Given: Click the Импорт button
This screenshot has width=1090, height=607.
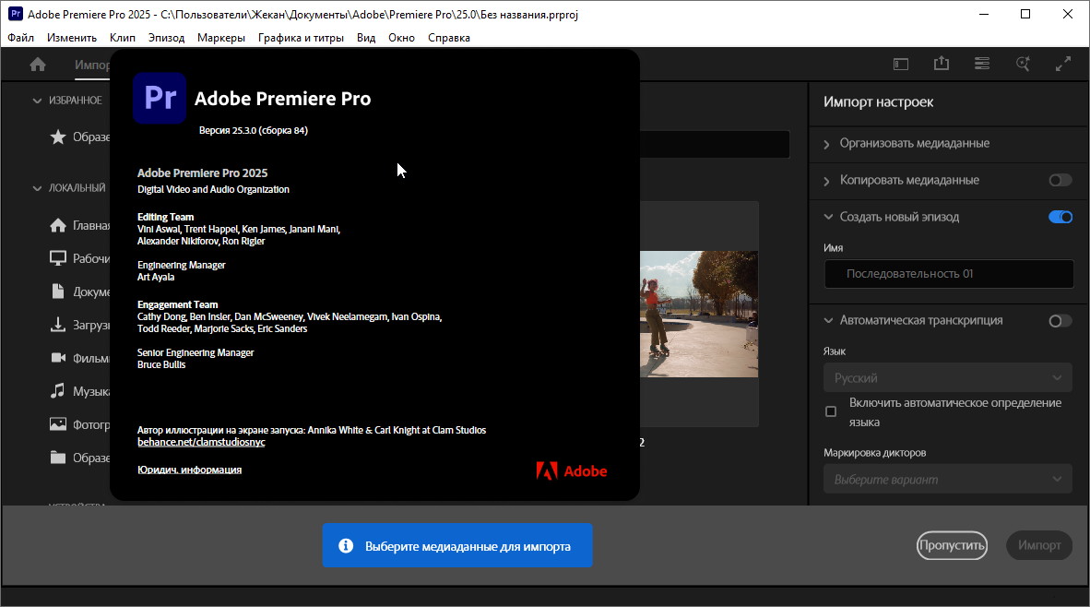Looking at the screenshot, I should tap(1039, 545).
